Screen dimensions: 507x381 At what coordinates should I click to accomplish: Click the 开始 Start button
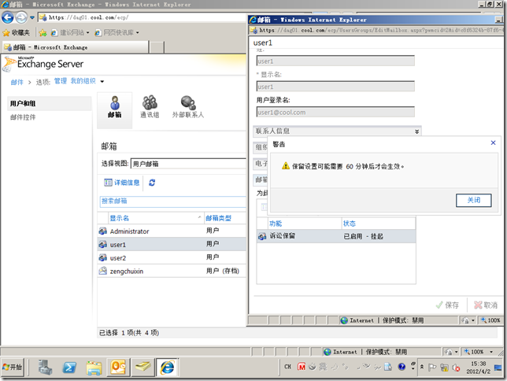[x=13, y=368]
